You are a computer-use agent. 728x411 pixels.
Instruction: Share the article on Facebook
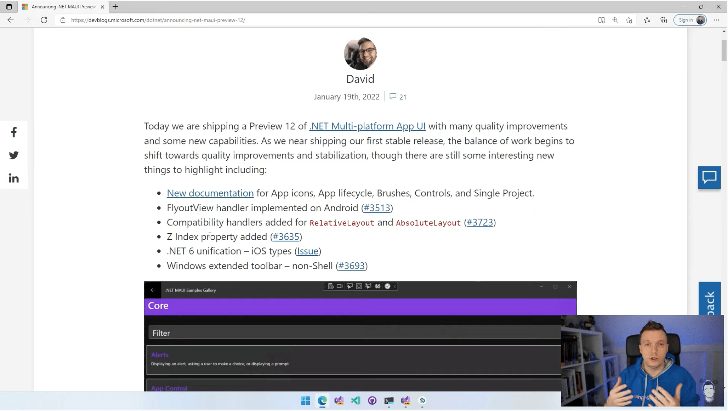pyautogui.click(x=13, y=133)
